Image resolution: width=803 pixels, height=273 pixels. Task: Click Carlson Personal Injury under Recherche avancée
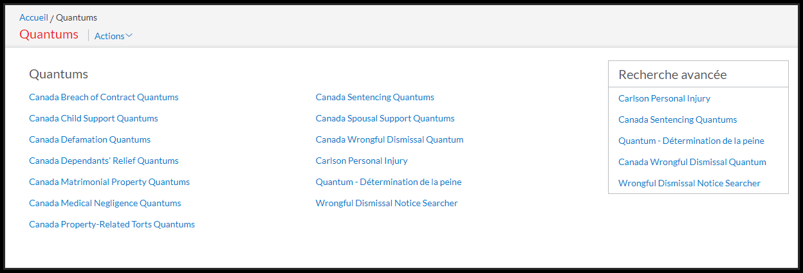coord(664,99)
